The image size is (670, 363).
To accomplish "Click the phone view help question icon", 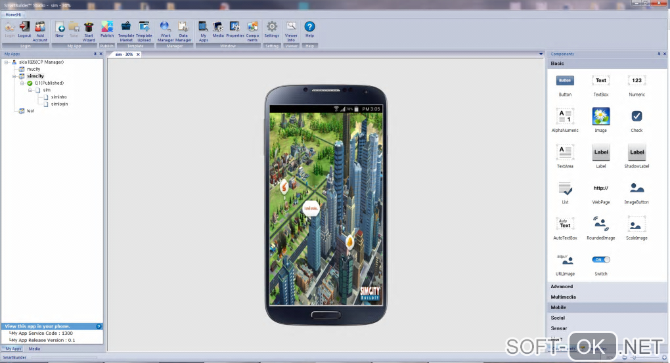I will [99, 326].
